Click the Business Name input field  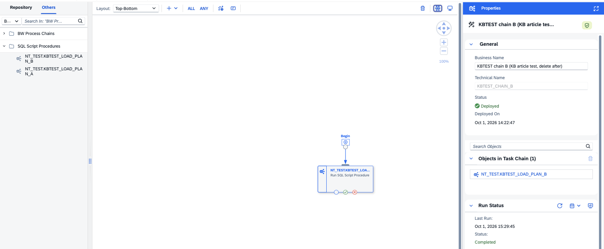[531, 66]
